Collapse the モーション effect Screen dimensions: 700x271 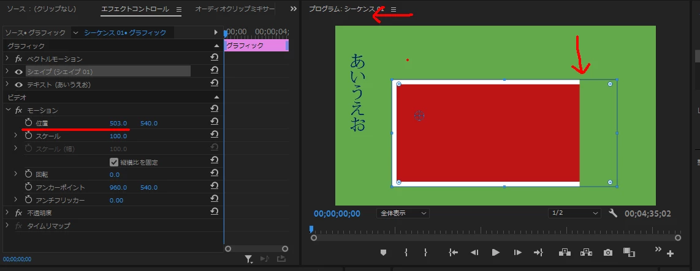(x=7, y=110)
